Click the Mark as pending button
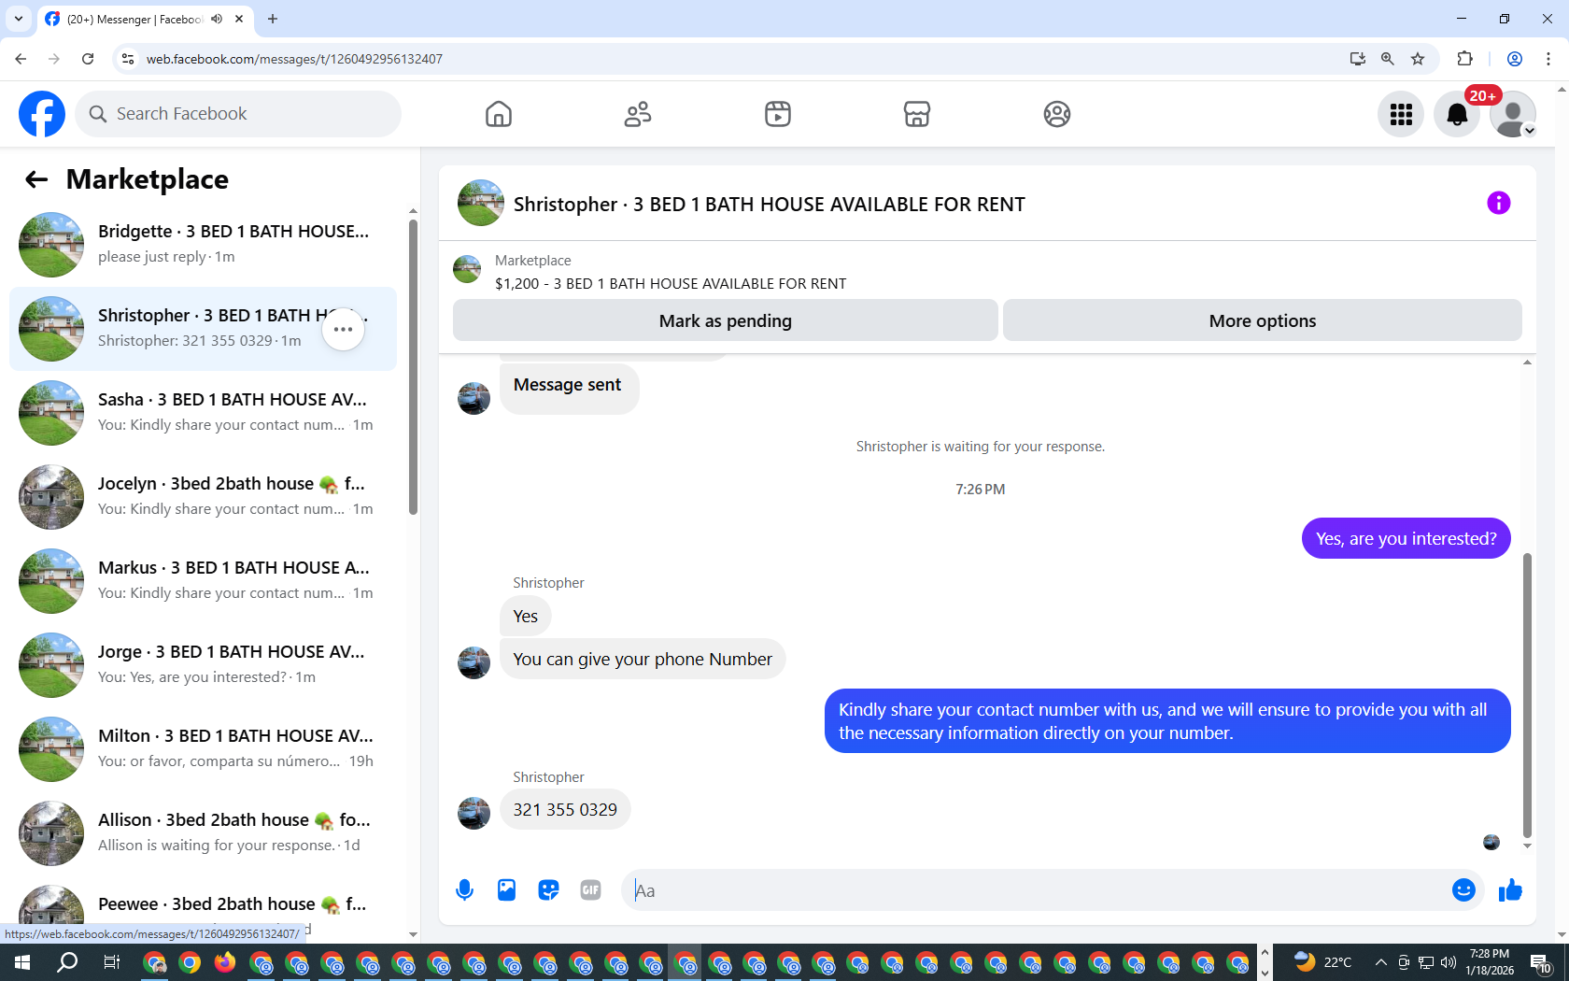 (x=726, y=320)
